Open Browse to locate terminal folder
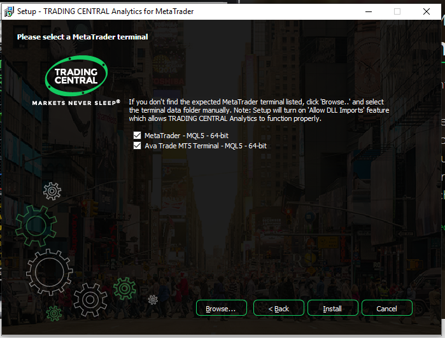The height and width of the screenshot is (338, 445). pos(220,308)
